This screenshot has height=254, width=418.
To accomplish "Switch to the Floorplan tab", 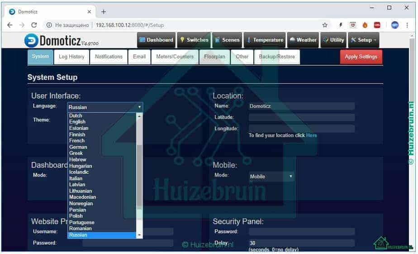I will click(x=214, y=57).
